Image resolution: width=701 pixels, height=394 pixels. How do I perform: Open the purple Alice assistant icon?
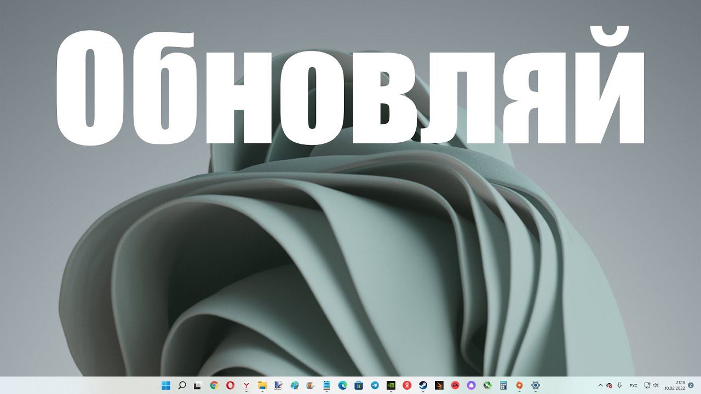471,385
